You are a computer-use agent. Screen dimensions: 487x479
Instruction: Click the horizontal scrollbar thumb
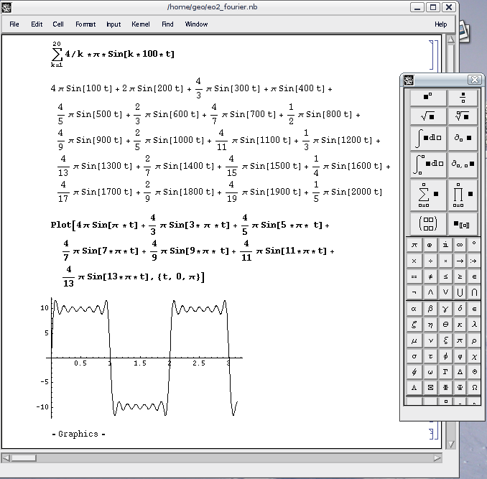[x=24, y=458]
